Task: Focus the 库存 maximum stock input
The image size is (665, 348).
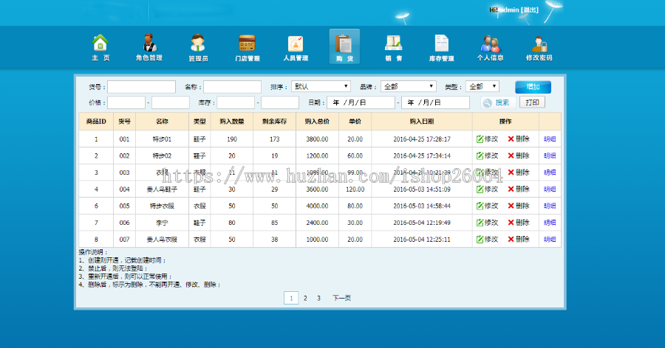Action: coord(280,102)
